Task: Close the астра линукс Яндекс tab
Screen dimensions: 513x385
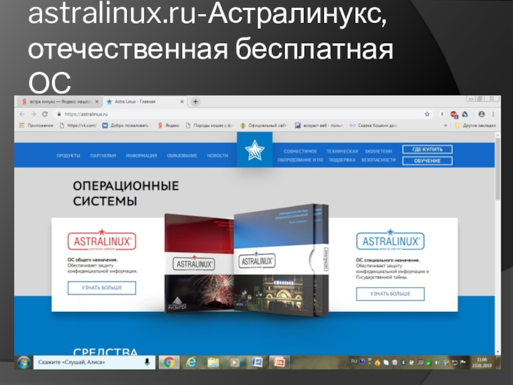Action: pos(97,102)
